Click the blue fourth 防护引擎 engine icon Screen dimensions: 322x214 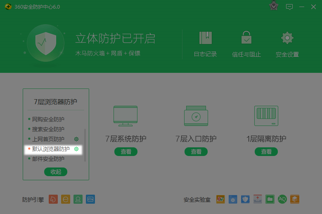(90, 199)
